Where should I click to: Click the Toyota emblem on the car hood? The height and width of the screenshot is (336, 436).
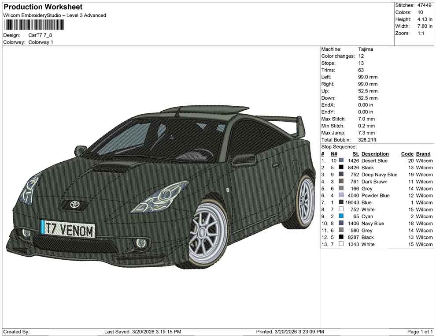[74, 204]
